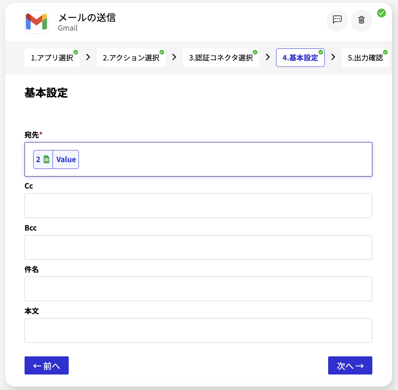The image size is (398, 390).
Task: Select the 4.基本設定 step tab
Action: click(300, 58)
